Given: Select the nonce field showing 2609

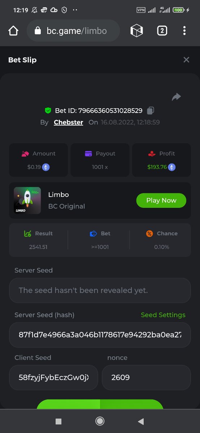Looking at the screenshot, I should (146, 377).
